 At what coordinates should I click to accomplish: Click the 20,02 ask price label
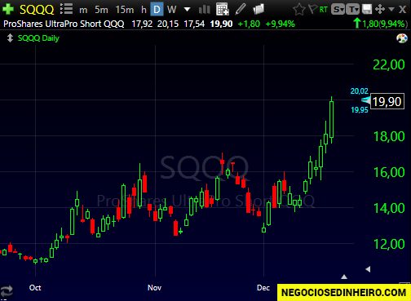[x=359, y=91]
